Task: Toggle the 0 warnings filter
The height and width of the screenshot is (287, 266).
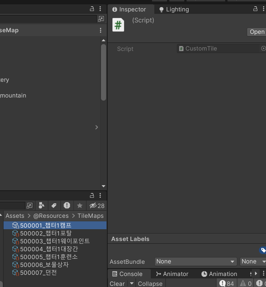Action: (246, 283)
